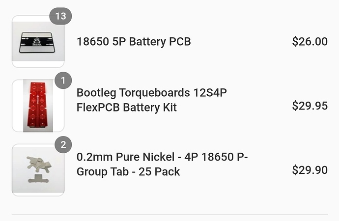Click the quantity badge showing 2
The width and height of the screenshot is (339, 221).
point(63,144)
